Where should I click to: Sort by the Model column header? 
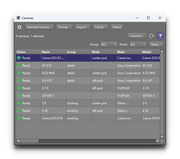151,52
